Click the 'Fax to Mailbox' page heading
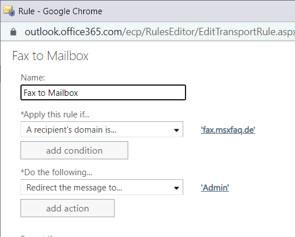Viewport: 295px width, 237px height. click(x=50, y=56)
